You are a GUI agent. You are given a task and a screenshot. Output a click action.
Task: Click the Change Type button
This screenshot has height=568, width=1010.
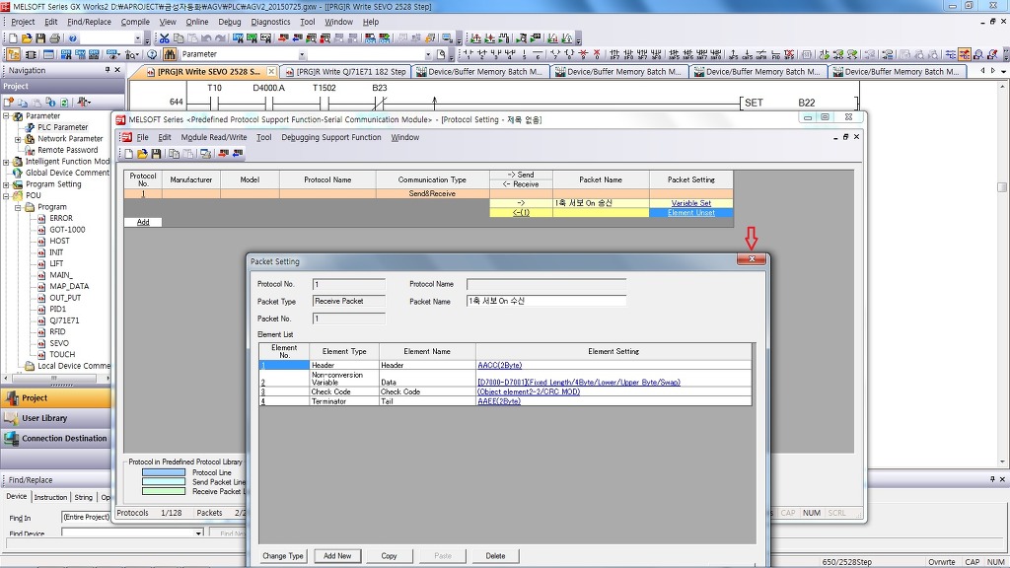click(283, 556)
